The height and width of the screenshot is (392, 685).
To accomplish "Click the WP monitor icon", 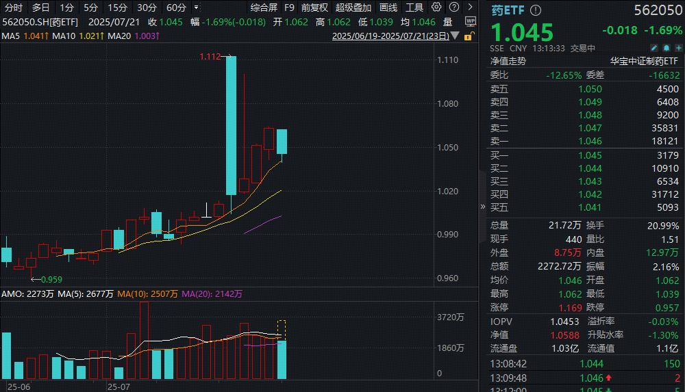I will (x=471, y=22).
